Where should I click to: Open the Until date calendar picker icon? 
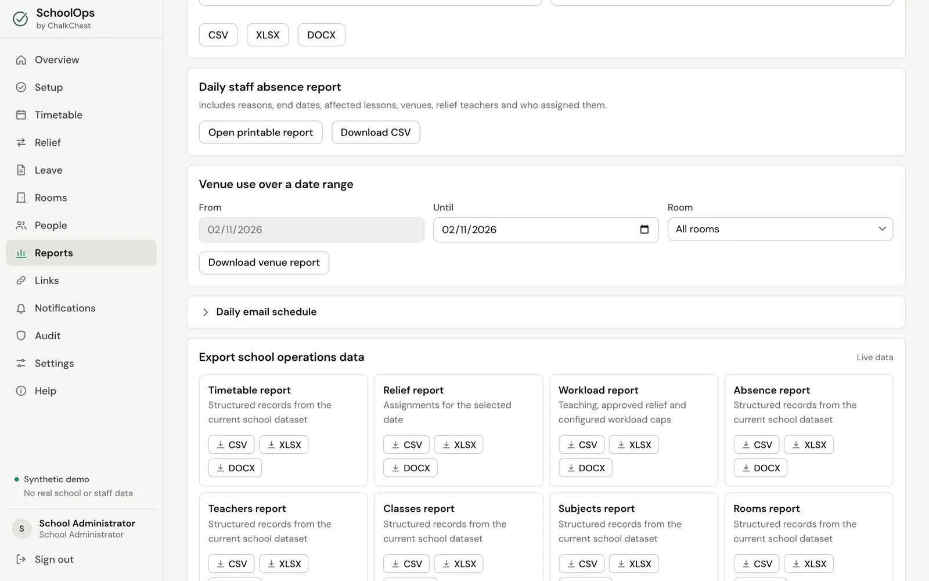click(x=644, y=229)
